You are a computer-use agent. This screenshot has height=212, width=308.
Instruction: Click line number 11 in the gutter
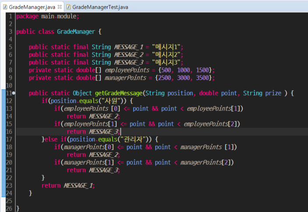click(9, 93)
